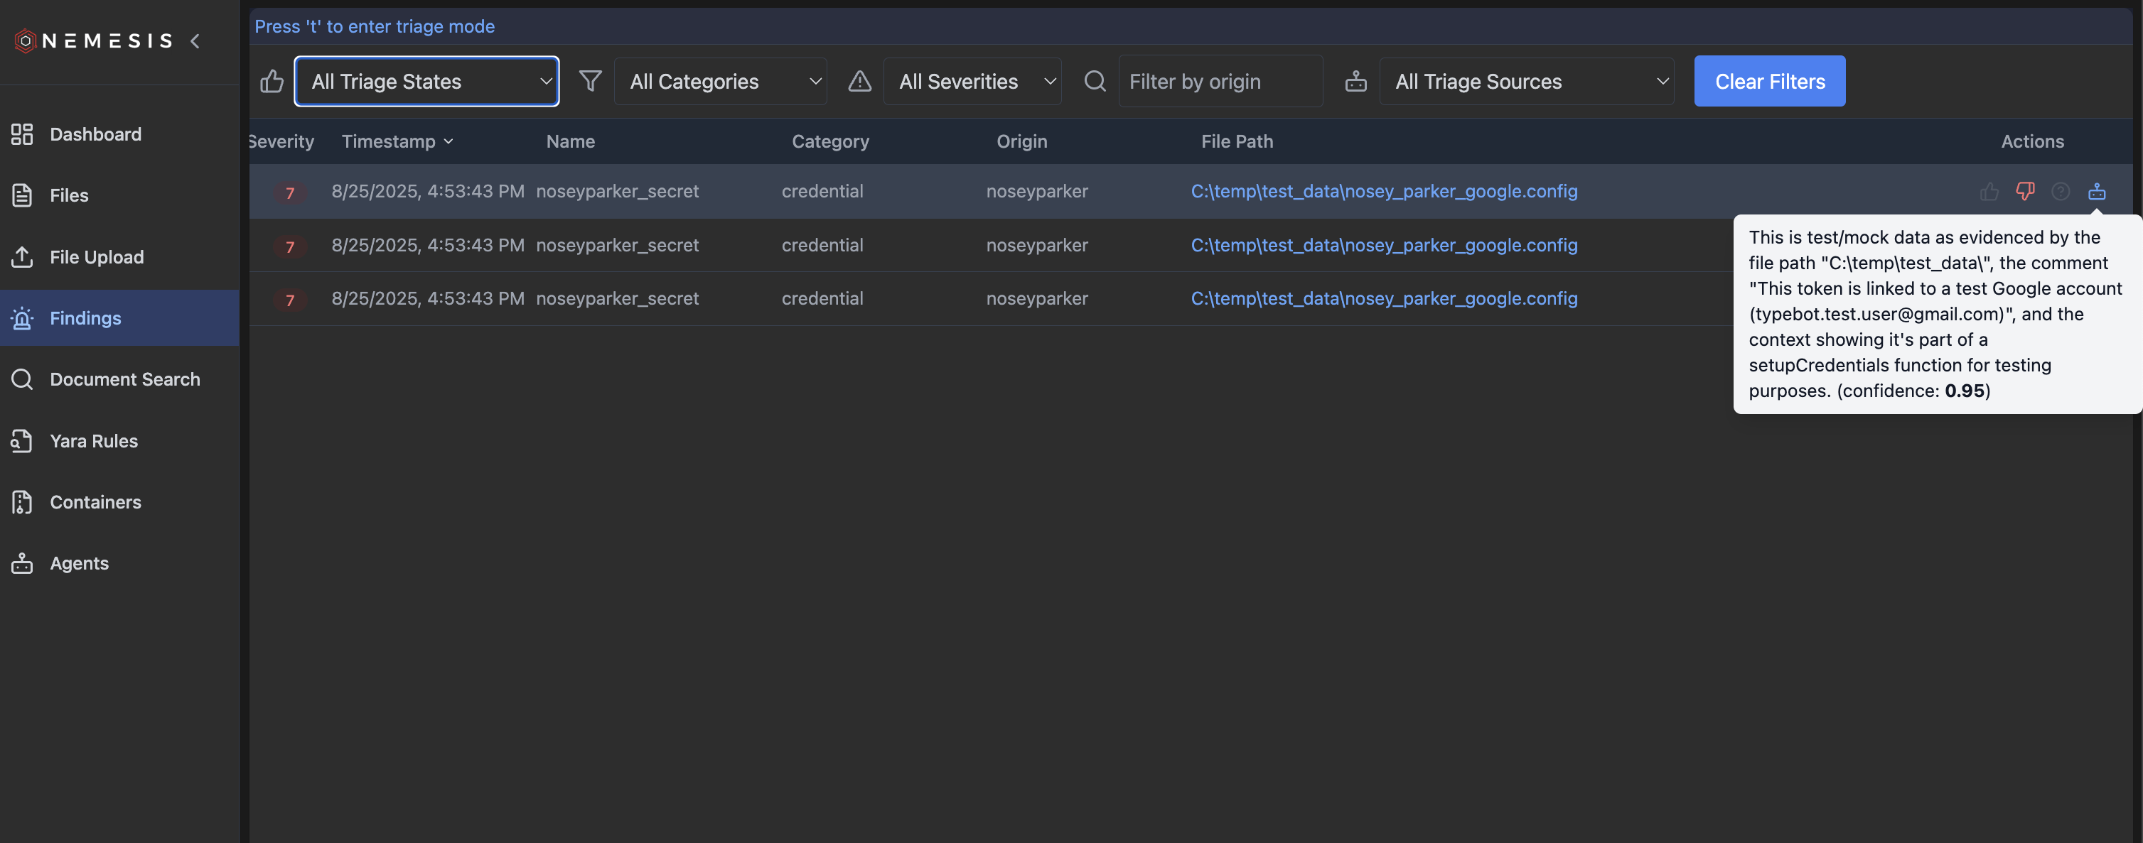The height and width of the screenshot is (843, 2143).
Task: Go to Dashboard in the sidebar
Action: tap(95, 135)
